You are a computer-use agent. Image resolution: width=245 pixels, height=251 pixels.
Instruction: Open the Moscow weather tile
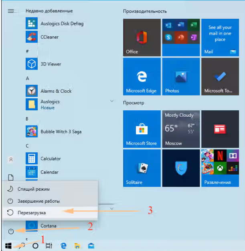click(180, 129)
